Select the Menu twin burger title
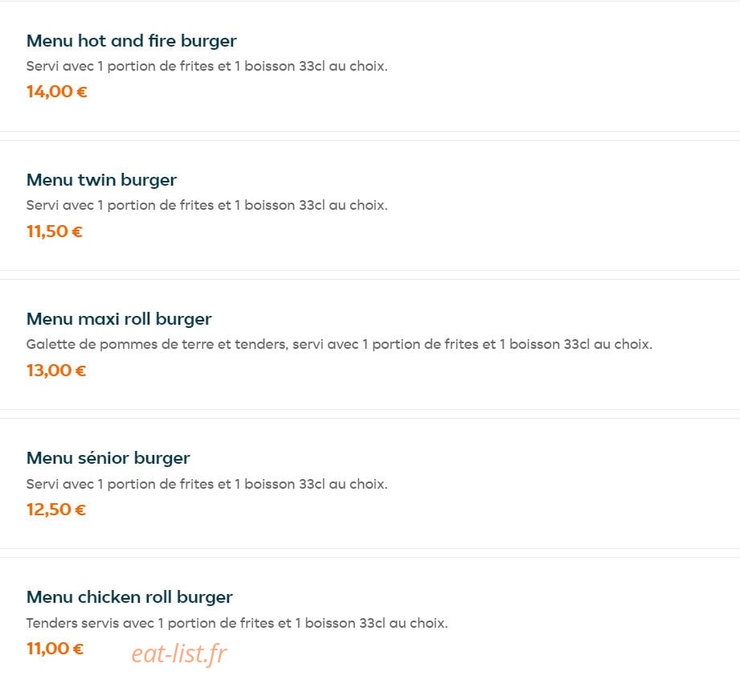740x676 pixels. 101,180
